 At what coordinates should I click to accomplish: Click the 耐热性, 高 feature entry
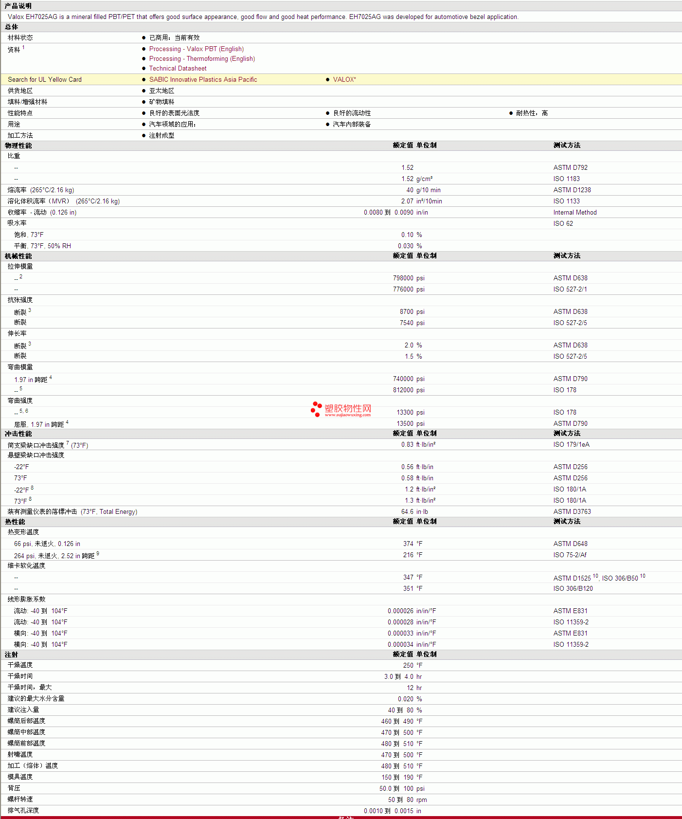[x=532, y=113]
